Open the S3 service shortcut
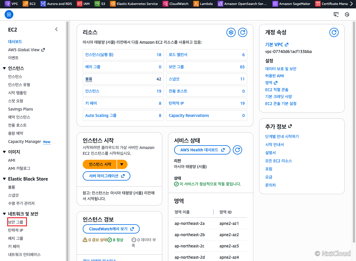356x261 pixels. click(100, 4)
